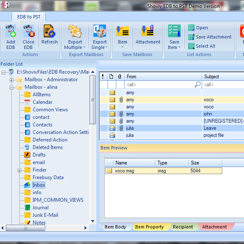Open the IPM_COMMON_VIEWS folder
Viewport: 244px width, 244px height.
[x=54, y=200]
